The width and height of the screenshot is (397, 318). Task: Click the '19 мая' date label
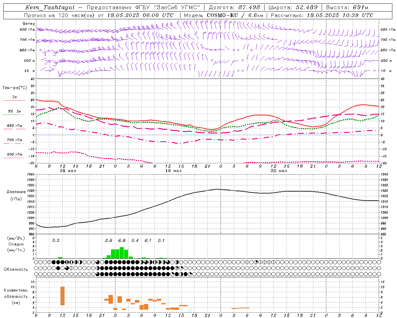coord(173,171)
